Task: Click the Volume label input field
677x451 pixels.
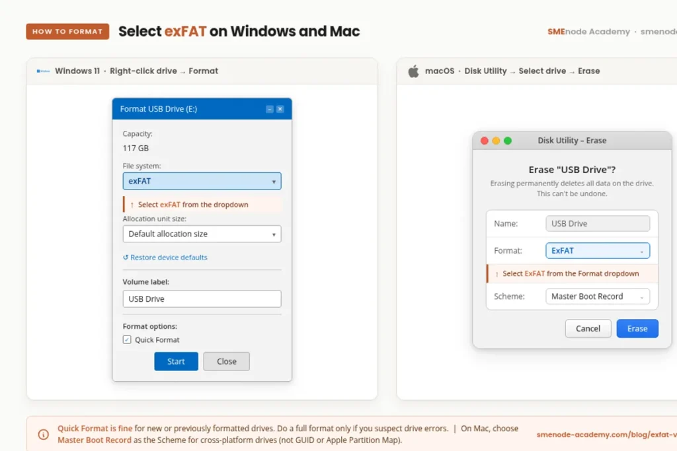Action: [x=202, y=299]
